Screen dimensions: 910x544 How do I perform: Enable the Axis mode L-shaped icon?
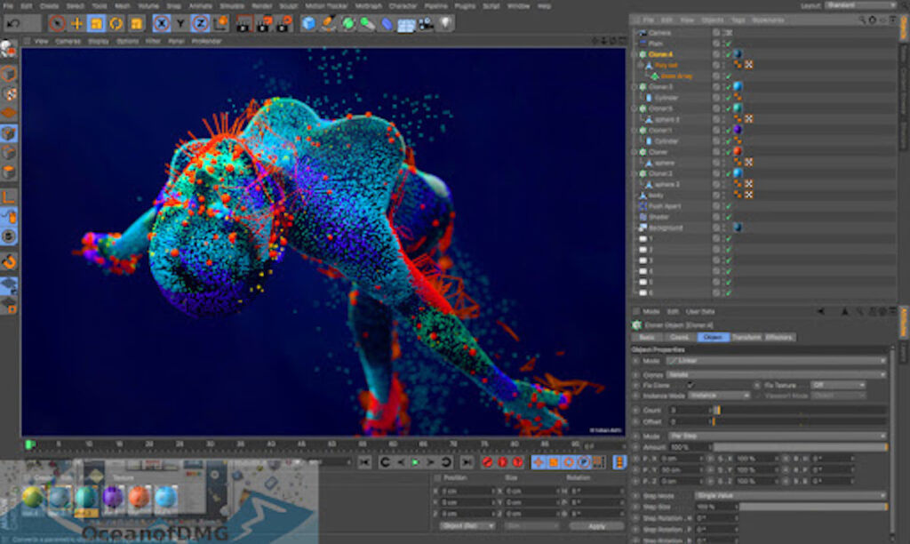(x=9, y=197)
